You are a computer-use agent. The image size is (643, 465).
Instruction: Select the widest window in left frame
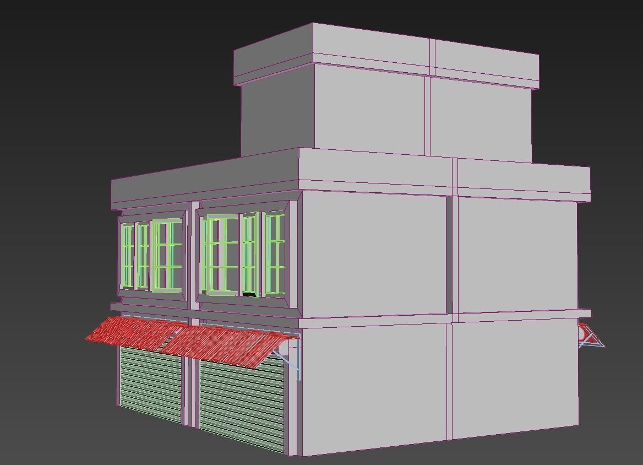point(167,256)
